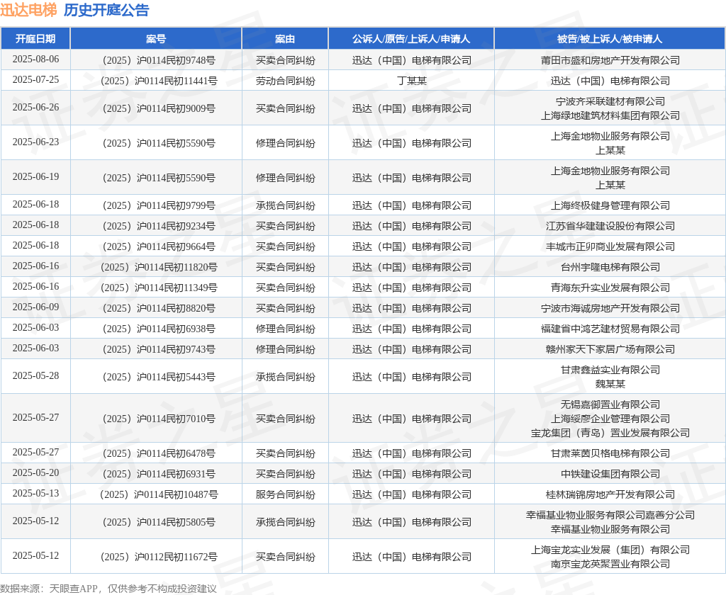Image resolution: width=726 pixels, height=595 pixels.
Task: Click case number 沪0114民初6938号
Action: tap(176, 329)
